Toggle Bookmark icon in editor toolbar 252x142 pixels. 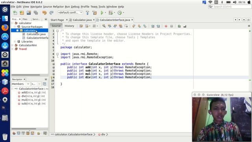[x=145, y=26]
